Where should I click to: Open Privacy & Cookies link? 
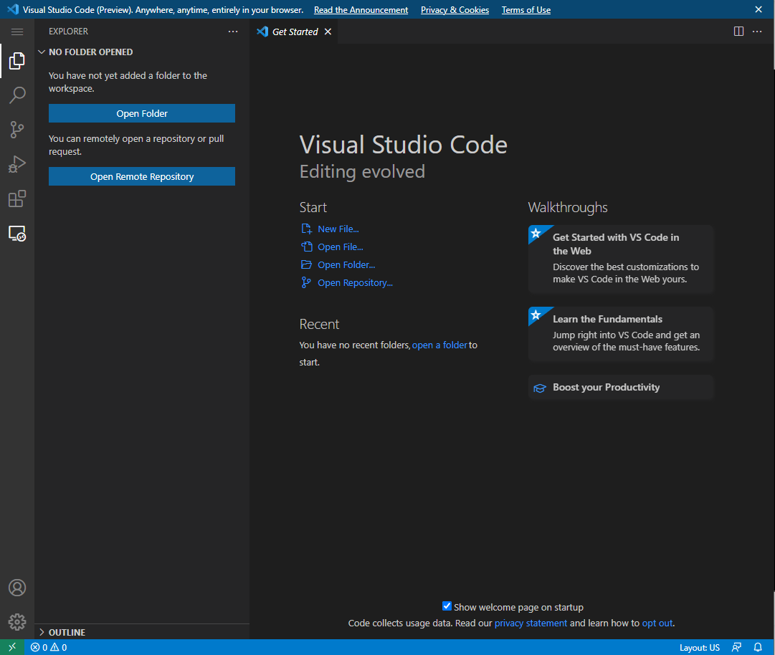click(x=455, y=10)
